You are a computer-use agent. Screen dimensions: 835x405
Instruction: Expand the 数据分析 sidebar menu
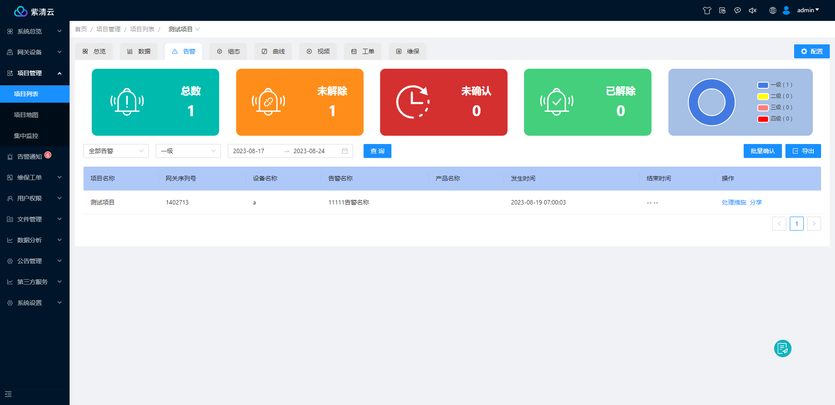(35, 240)
